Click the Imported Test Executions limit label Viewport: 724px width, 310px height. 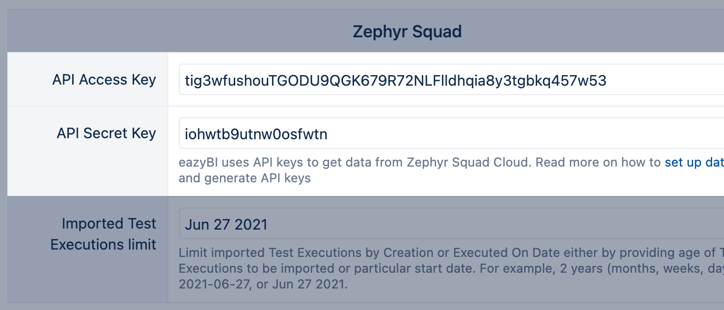click(x=103, y=234)
